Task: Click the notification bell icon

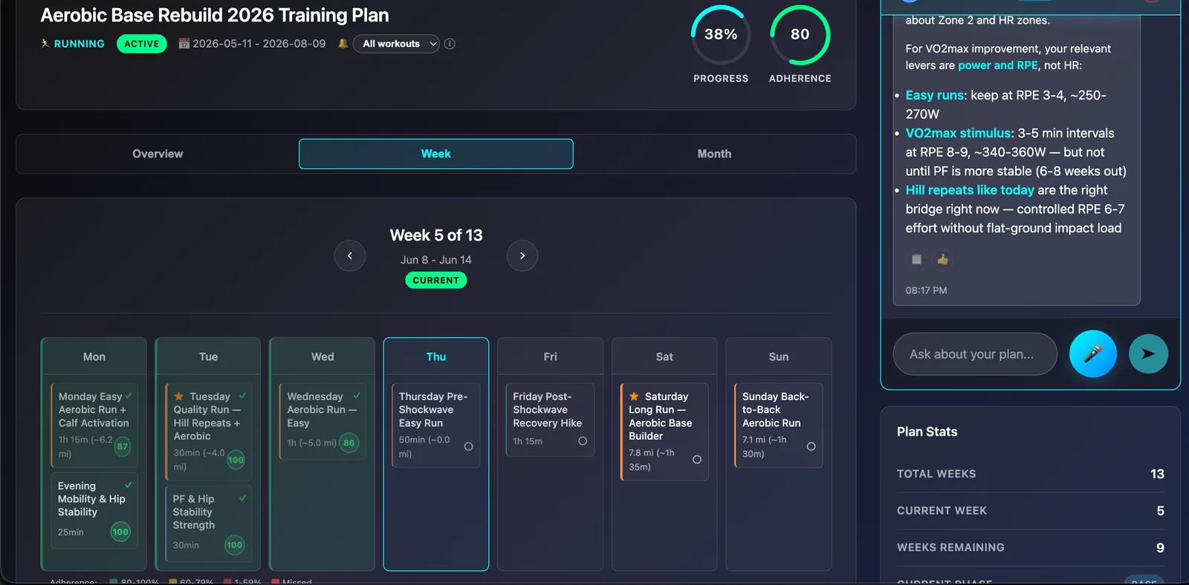Action: pos(343,44)
